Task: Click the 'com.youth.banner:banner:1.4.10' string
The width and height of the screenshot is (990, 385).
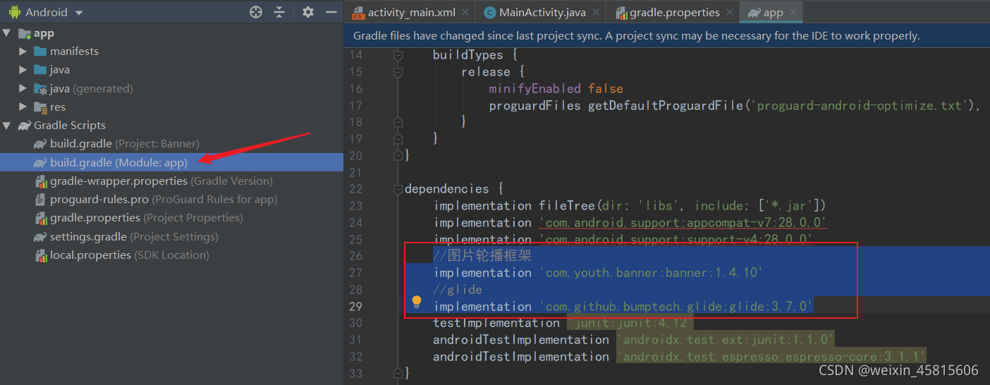Action: pyautogui.click(x=652, y=273)
